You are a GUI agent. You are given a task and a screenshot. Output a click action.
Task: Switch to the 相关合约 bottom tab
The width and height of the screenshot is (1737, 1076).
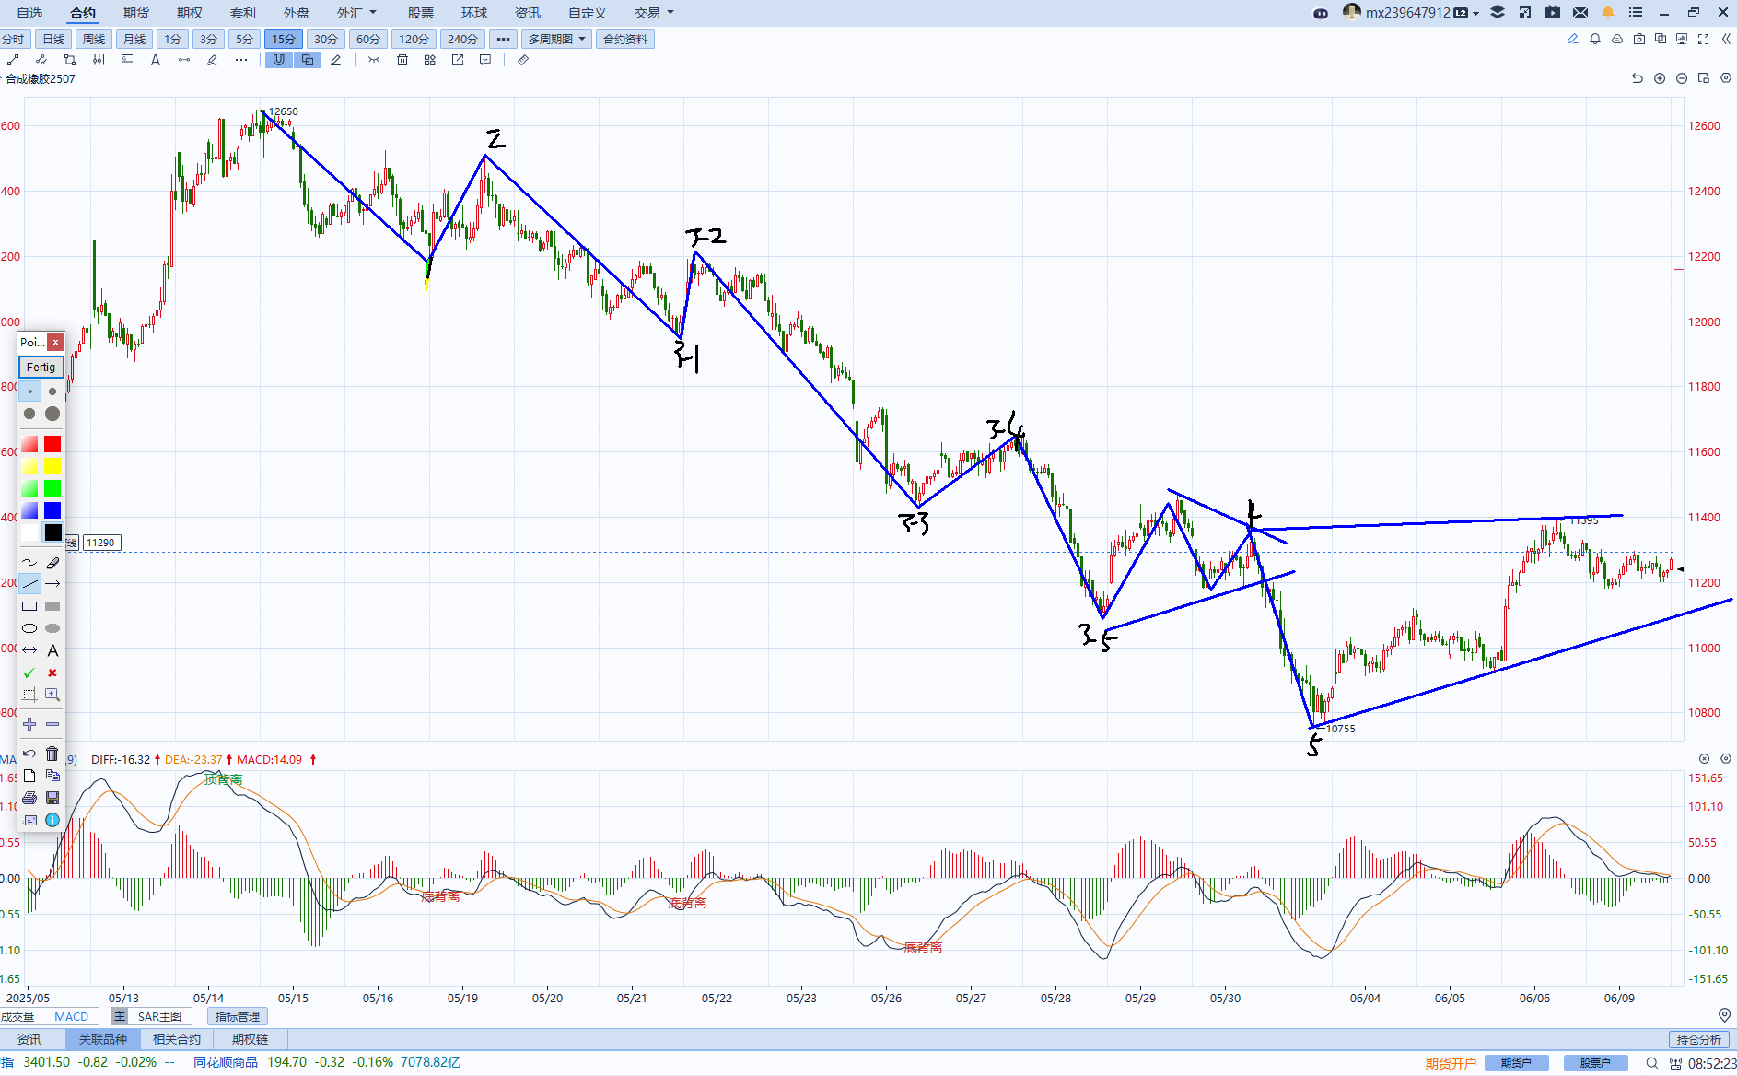pyautogui.click(x=177, y=1039)
